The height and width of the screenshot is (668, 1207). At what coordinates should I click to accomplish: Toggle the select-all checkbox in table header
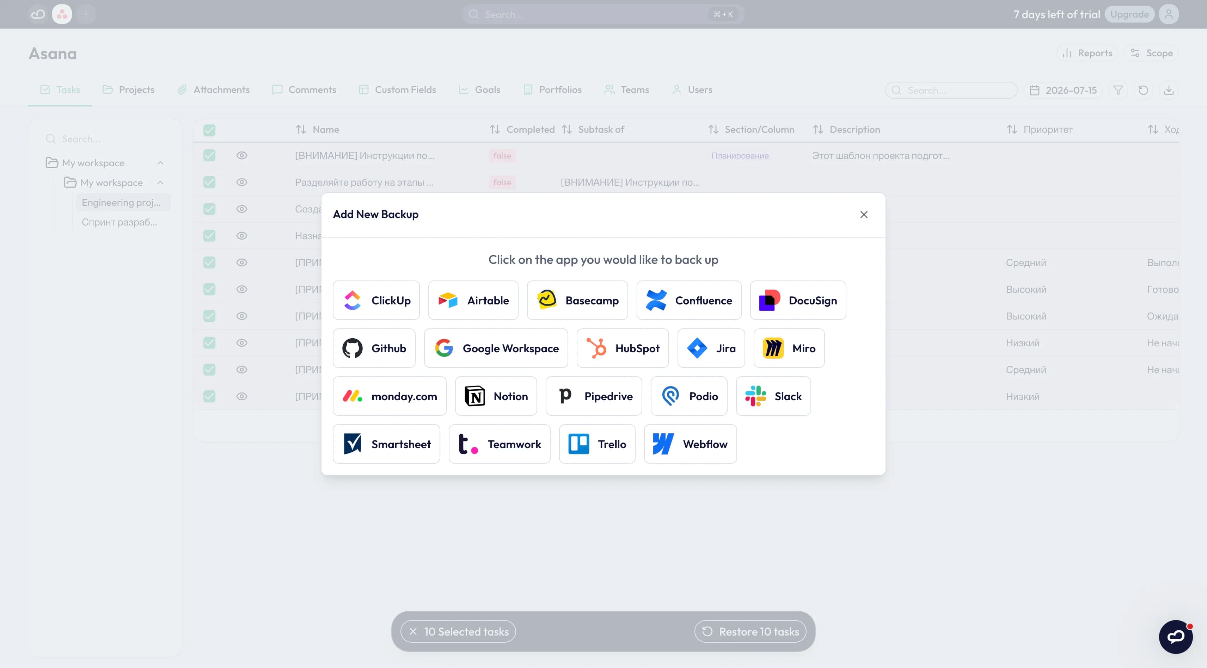click(x=209, y=130)
